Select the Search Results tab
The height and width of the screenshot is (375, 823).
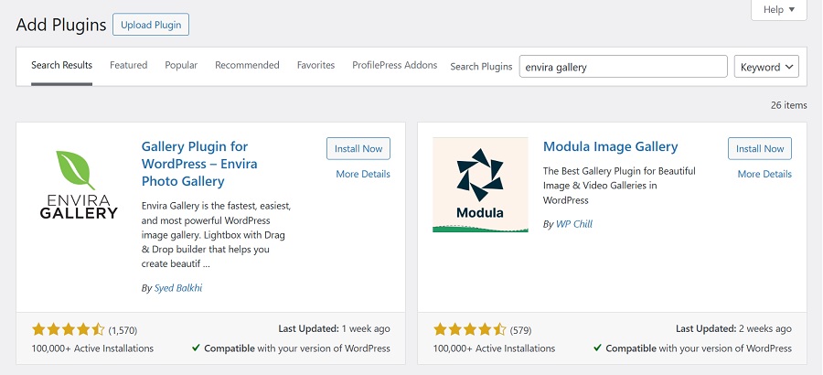[x=61, y=66]
